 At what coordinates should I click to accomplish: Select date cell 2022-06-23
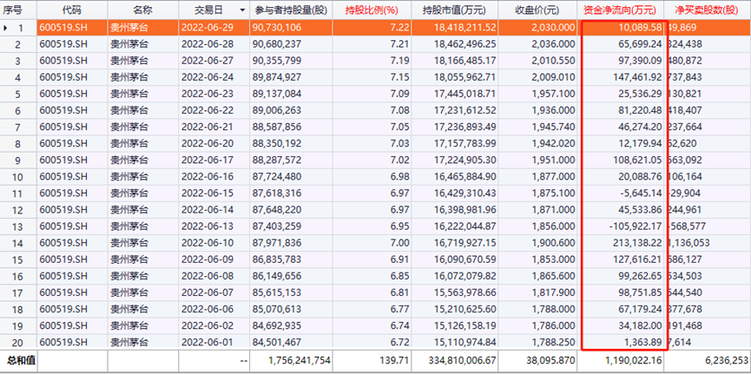point(208,94)
